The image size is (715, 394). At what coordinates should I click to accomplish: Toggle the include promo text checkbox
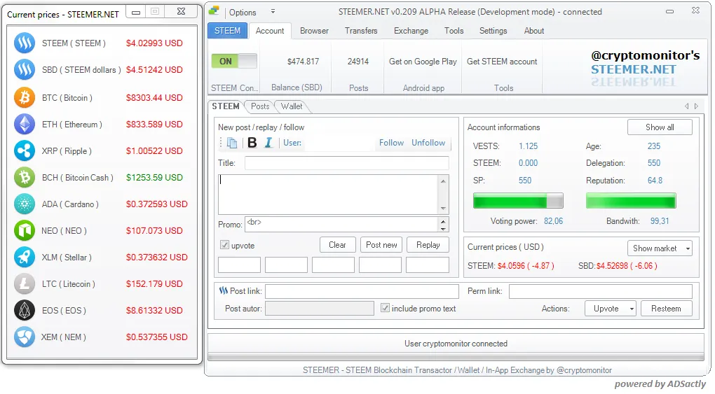pyautogui.click(x=386, y=308)
